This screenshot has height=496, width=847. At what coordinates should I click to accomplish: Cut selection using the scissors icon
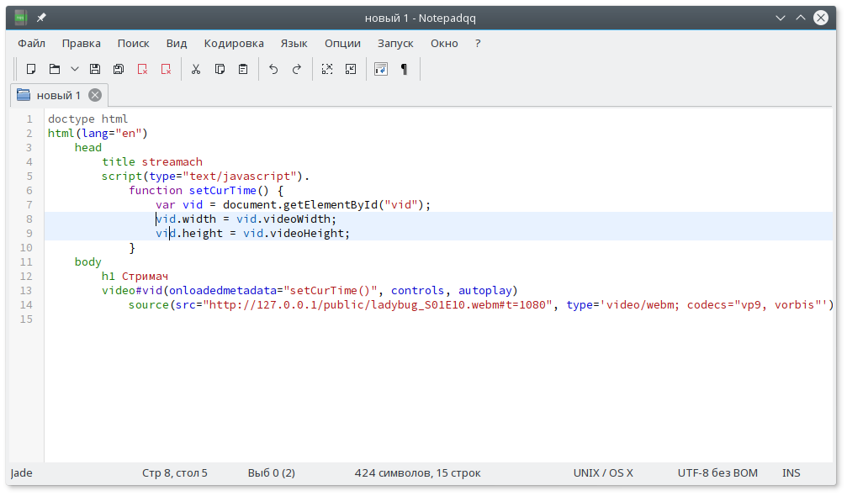196,69
